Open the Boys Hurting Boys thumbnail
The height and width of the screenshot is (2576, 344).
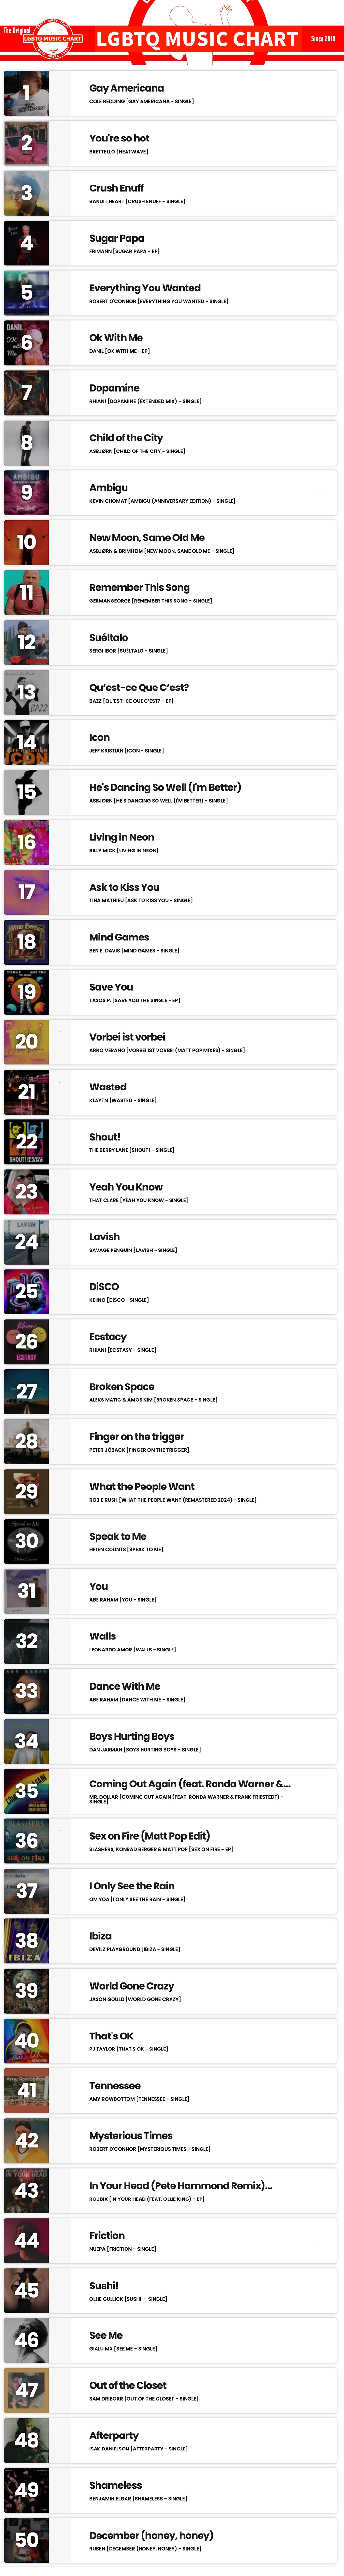[26, 1741]
